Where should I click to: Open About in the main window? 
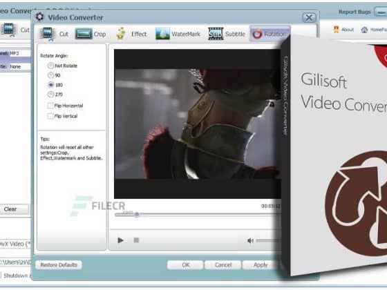(x=344, y=30)
